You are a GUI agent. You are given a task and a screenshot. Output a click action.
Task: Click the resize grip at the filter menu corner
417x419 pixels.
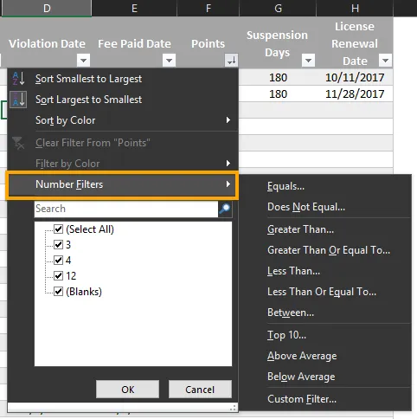click(x=233, y=408)
